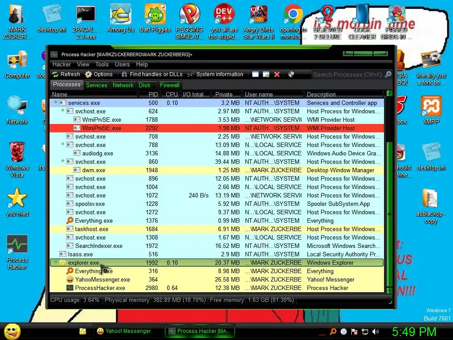Open Find handles or DLLs

tap(152, 74)
